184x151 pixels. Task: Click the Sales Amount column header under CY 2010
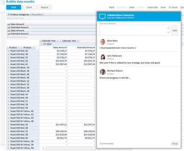pyautogui.click(x=60, y=47)
